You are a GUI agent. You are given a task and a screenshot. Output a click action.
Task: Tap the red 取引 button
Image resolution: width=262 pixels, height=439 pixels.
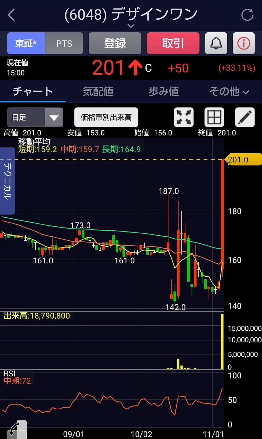(173, 43)
